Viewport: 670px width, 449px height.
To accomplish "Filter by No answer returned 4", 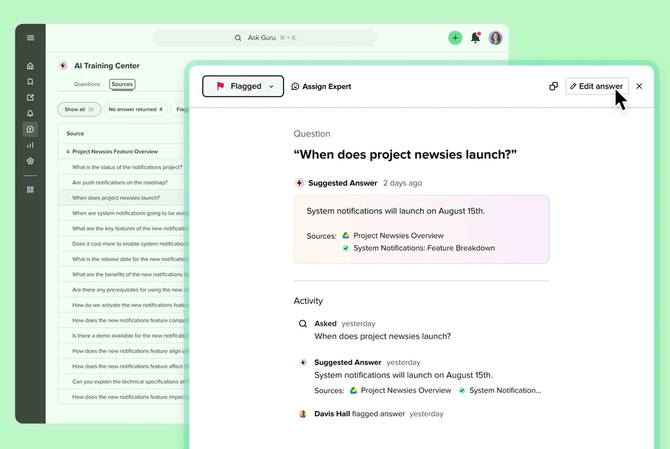I will pos(136,109).
